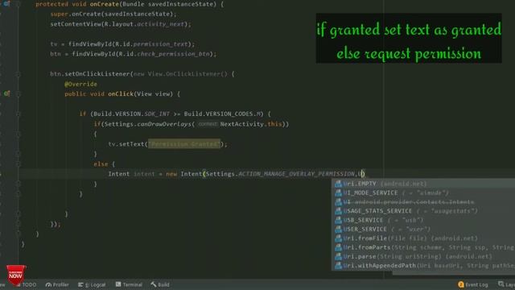
Task: Click the else keyword in the code
Action: 101,164
